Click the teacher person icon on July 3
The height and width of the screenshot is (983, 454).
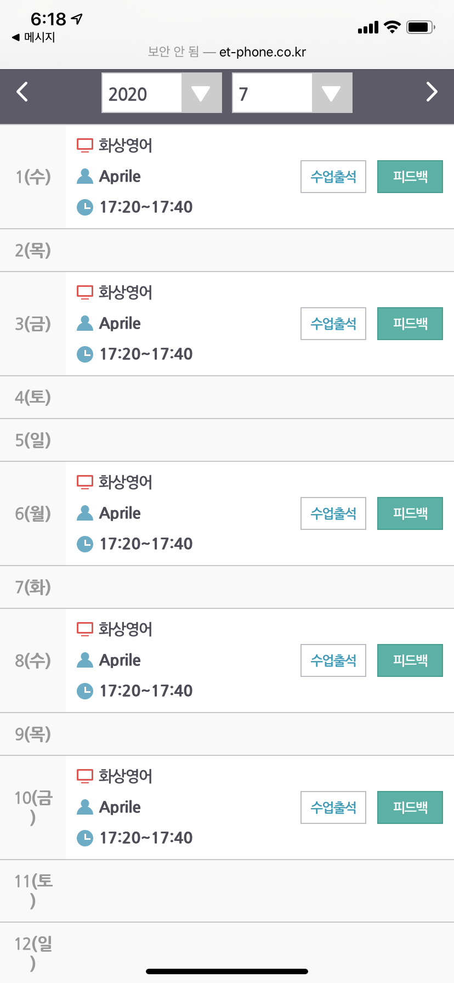pyautogui.click(x=85, y=324)
